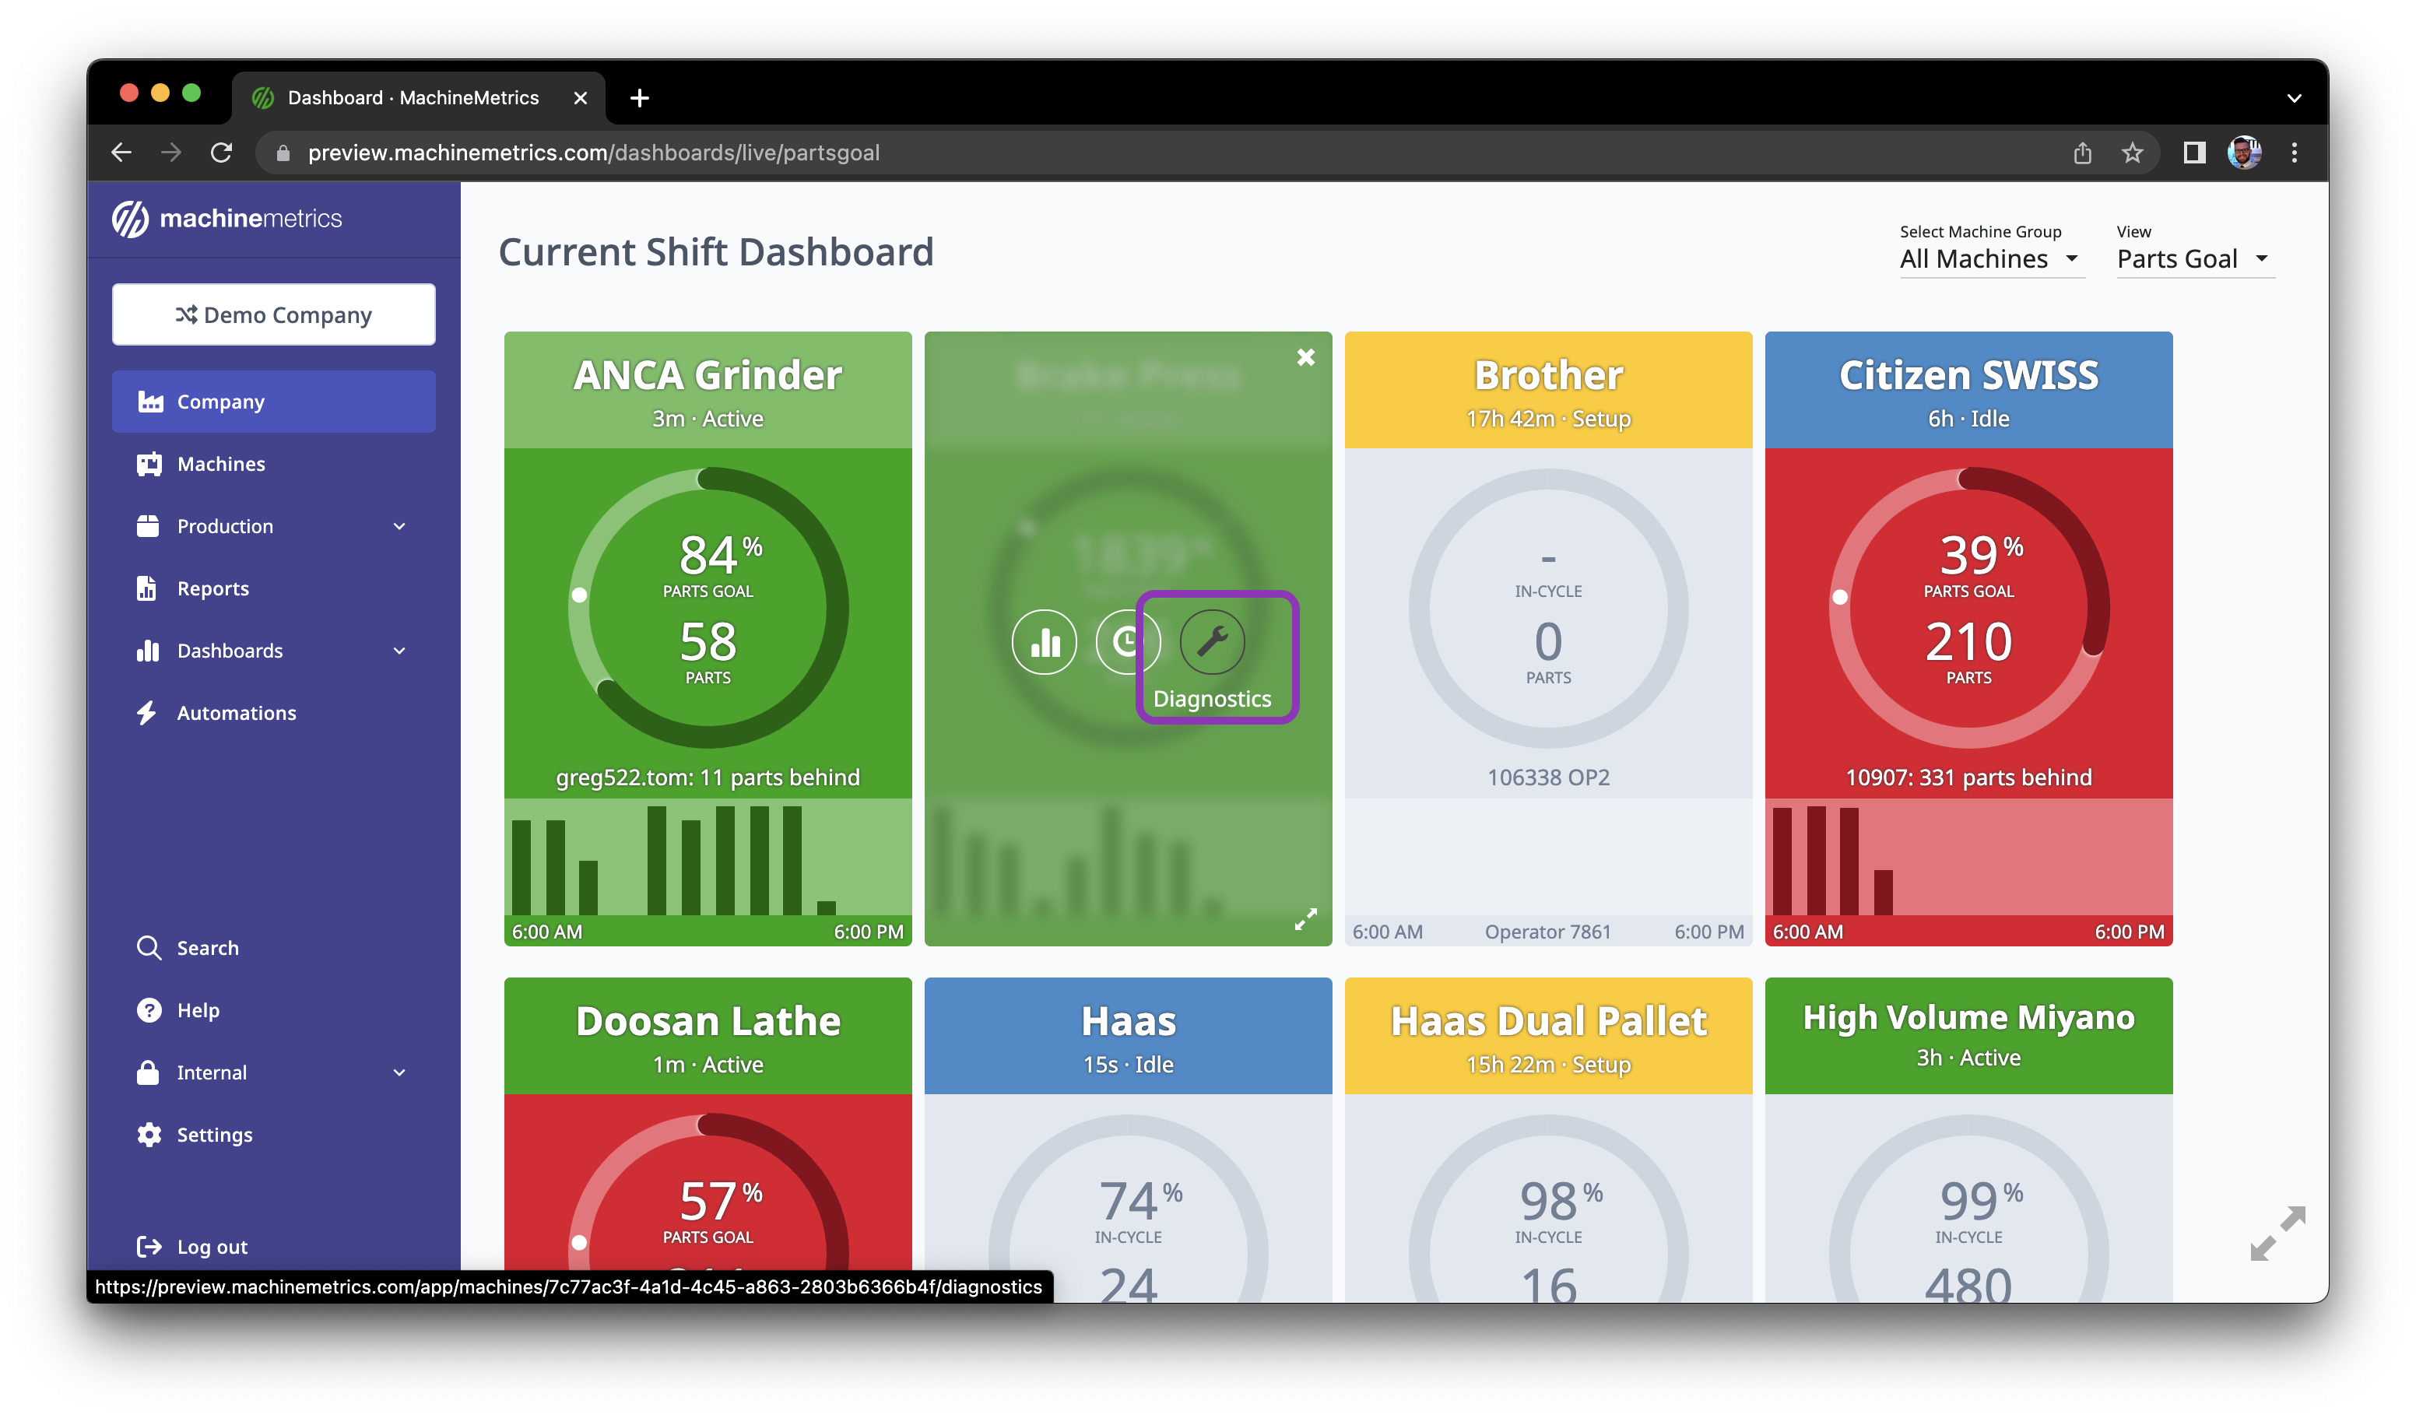The width and height of the screenshot is (2416, 1418).
Task: Click '10907: 331 parts behind' text
Action: [x=1968, y=777]
